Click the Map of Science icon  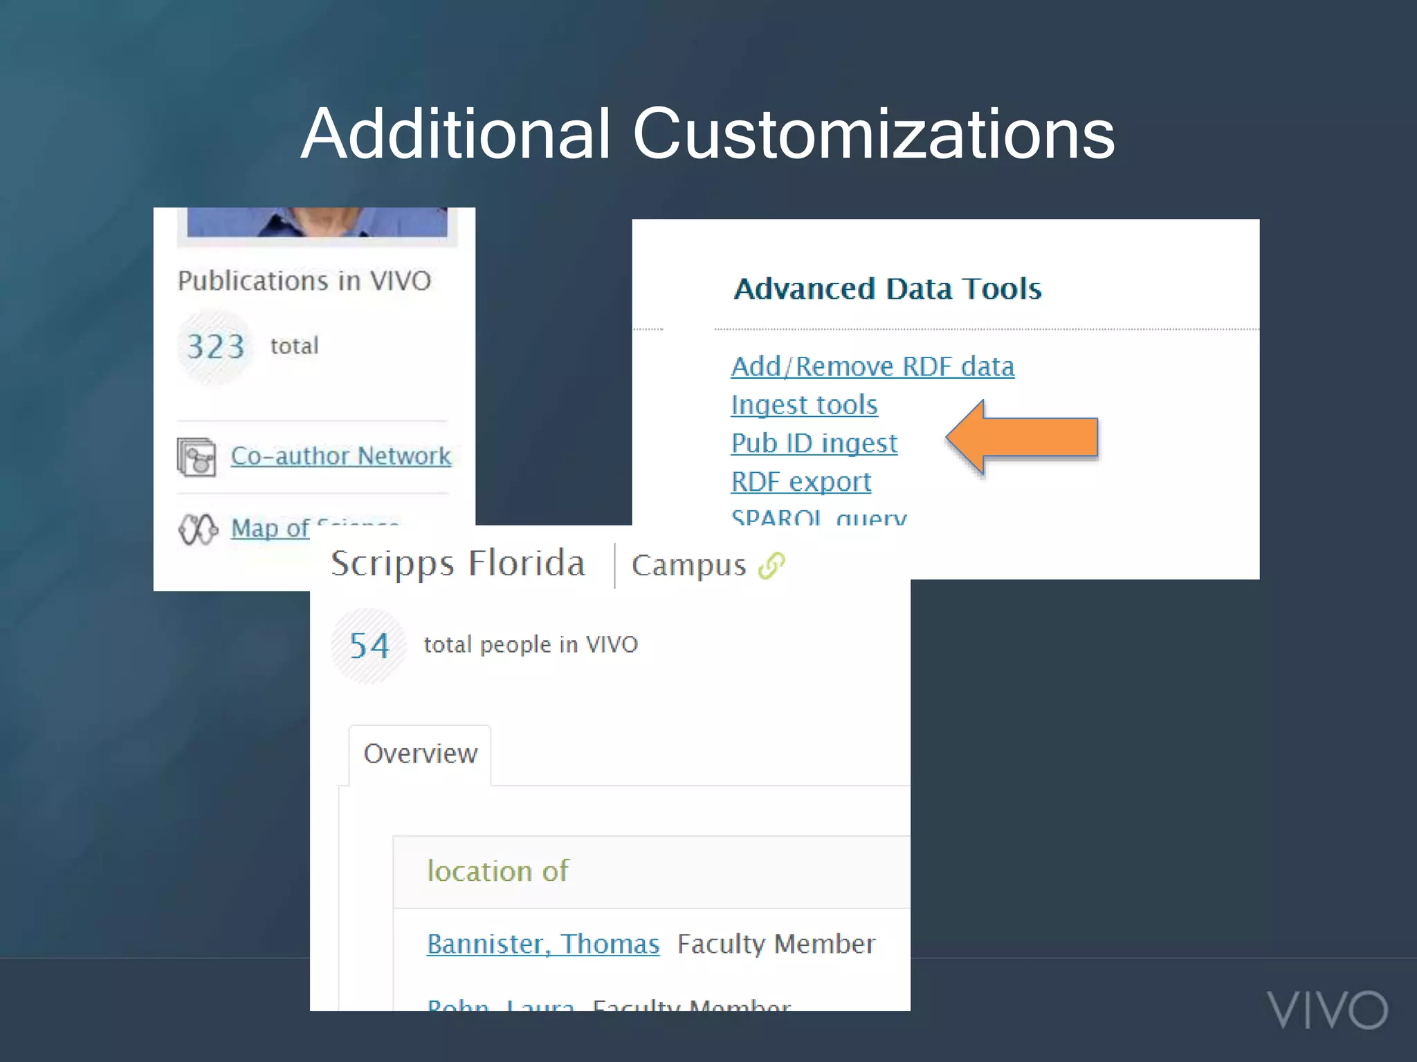click(x=198, y=530)
